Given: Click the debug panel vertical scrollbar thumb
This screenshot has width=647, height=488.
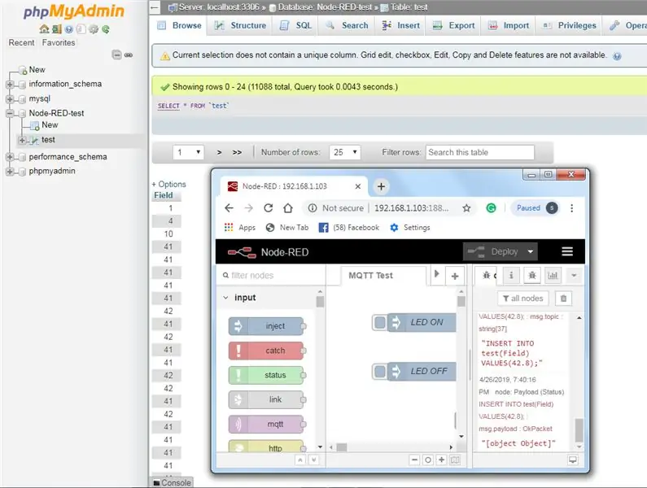Looking at the screenshot, I should pos(579,429).
